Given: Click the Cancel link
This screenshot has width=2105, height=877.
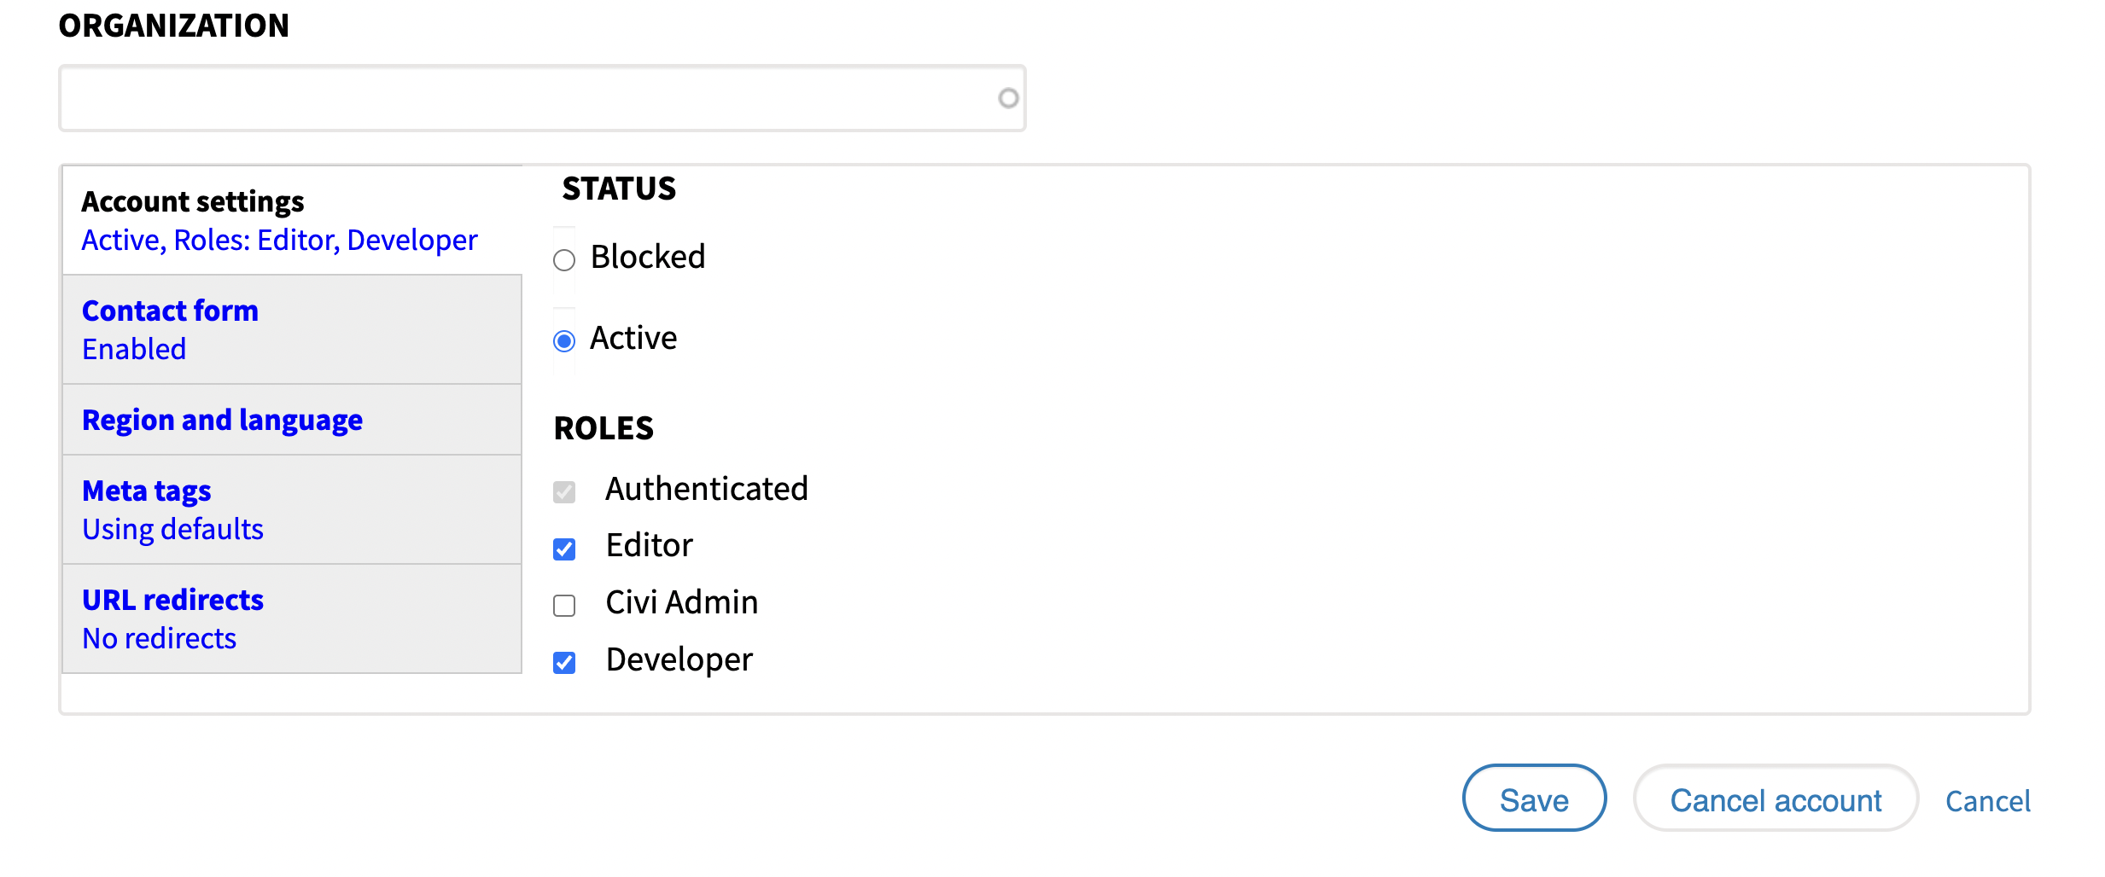Looking at the screenshot, I should (1988, 801).
